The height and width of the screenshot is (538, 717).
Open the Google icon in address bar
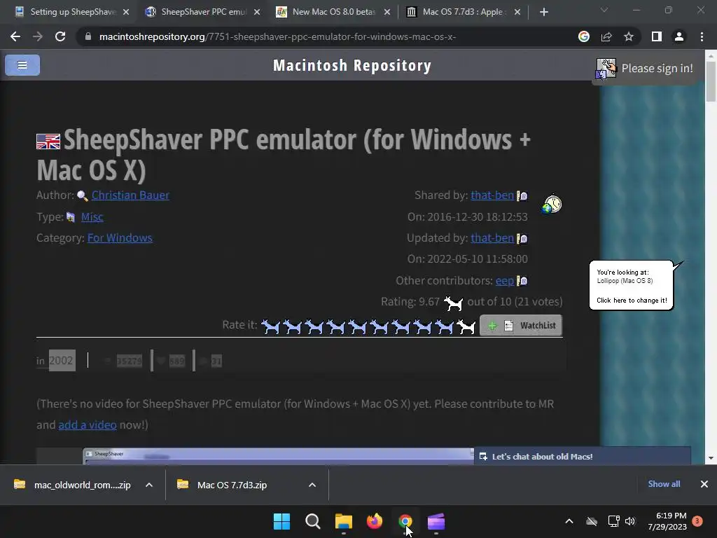(x=583, y=36)
